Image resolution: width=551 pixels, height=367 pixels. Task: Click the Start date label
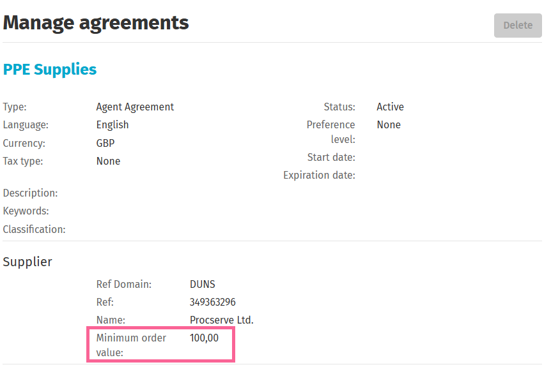tap(331, 157)
